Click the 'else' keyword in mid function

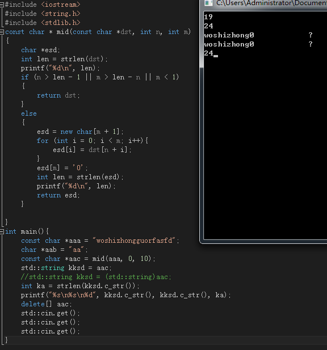coord(29,113)
